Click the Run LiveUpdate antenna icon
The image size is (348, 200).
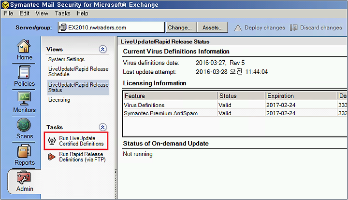click(x=52, y=141)
